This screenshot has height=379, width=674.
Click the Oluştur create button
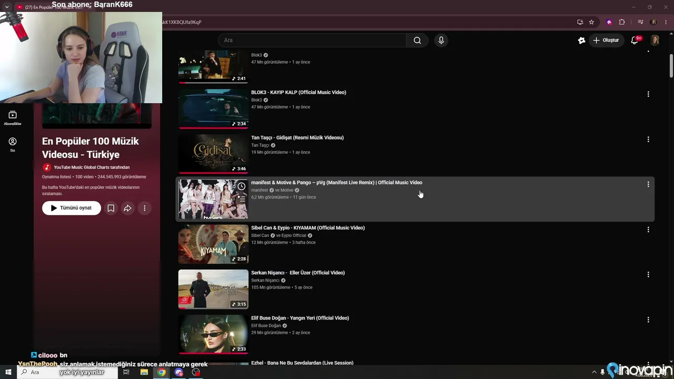[x=606, y=41]
